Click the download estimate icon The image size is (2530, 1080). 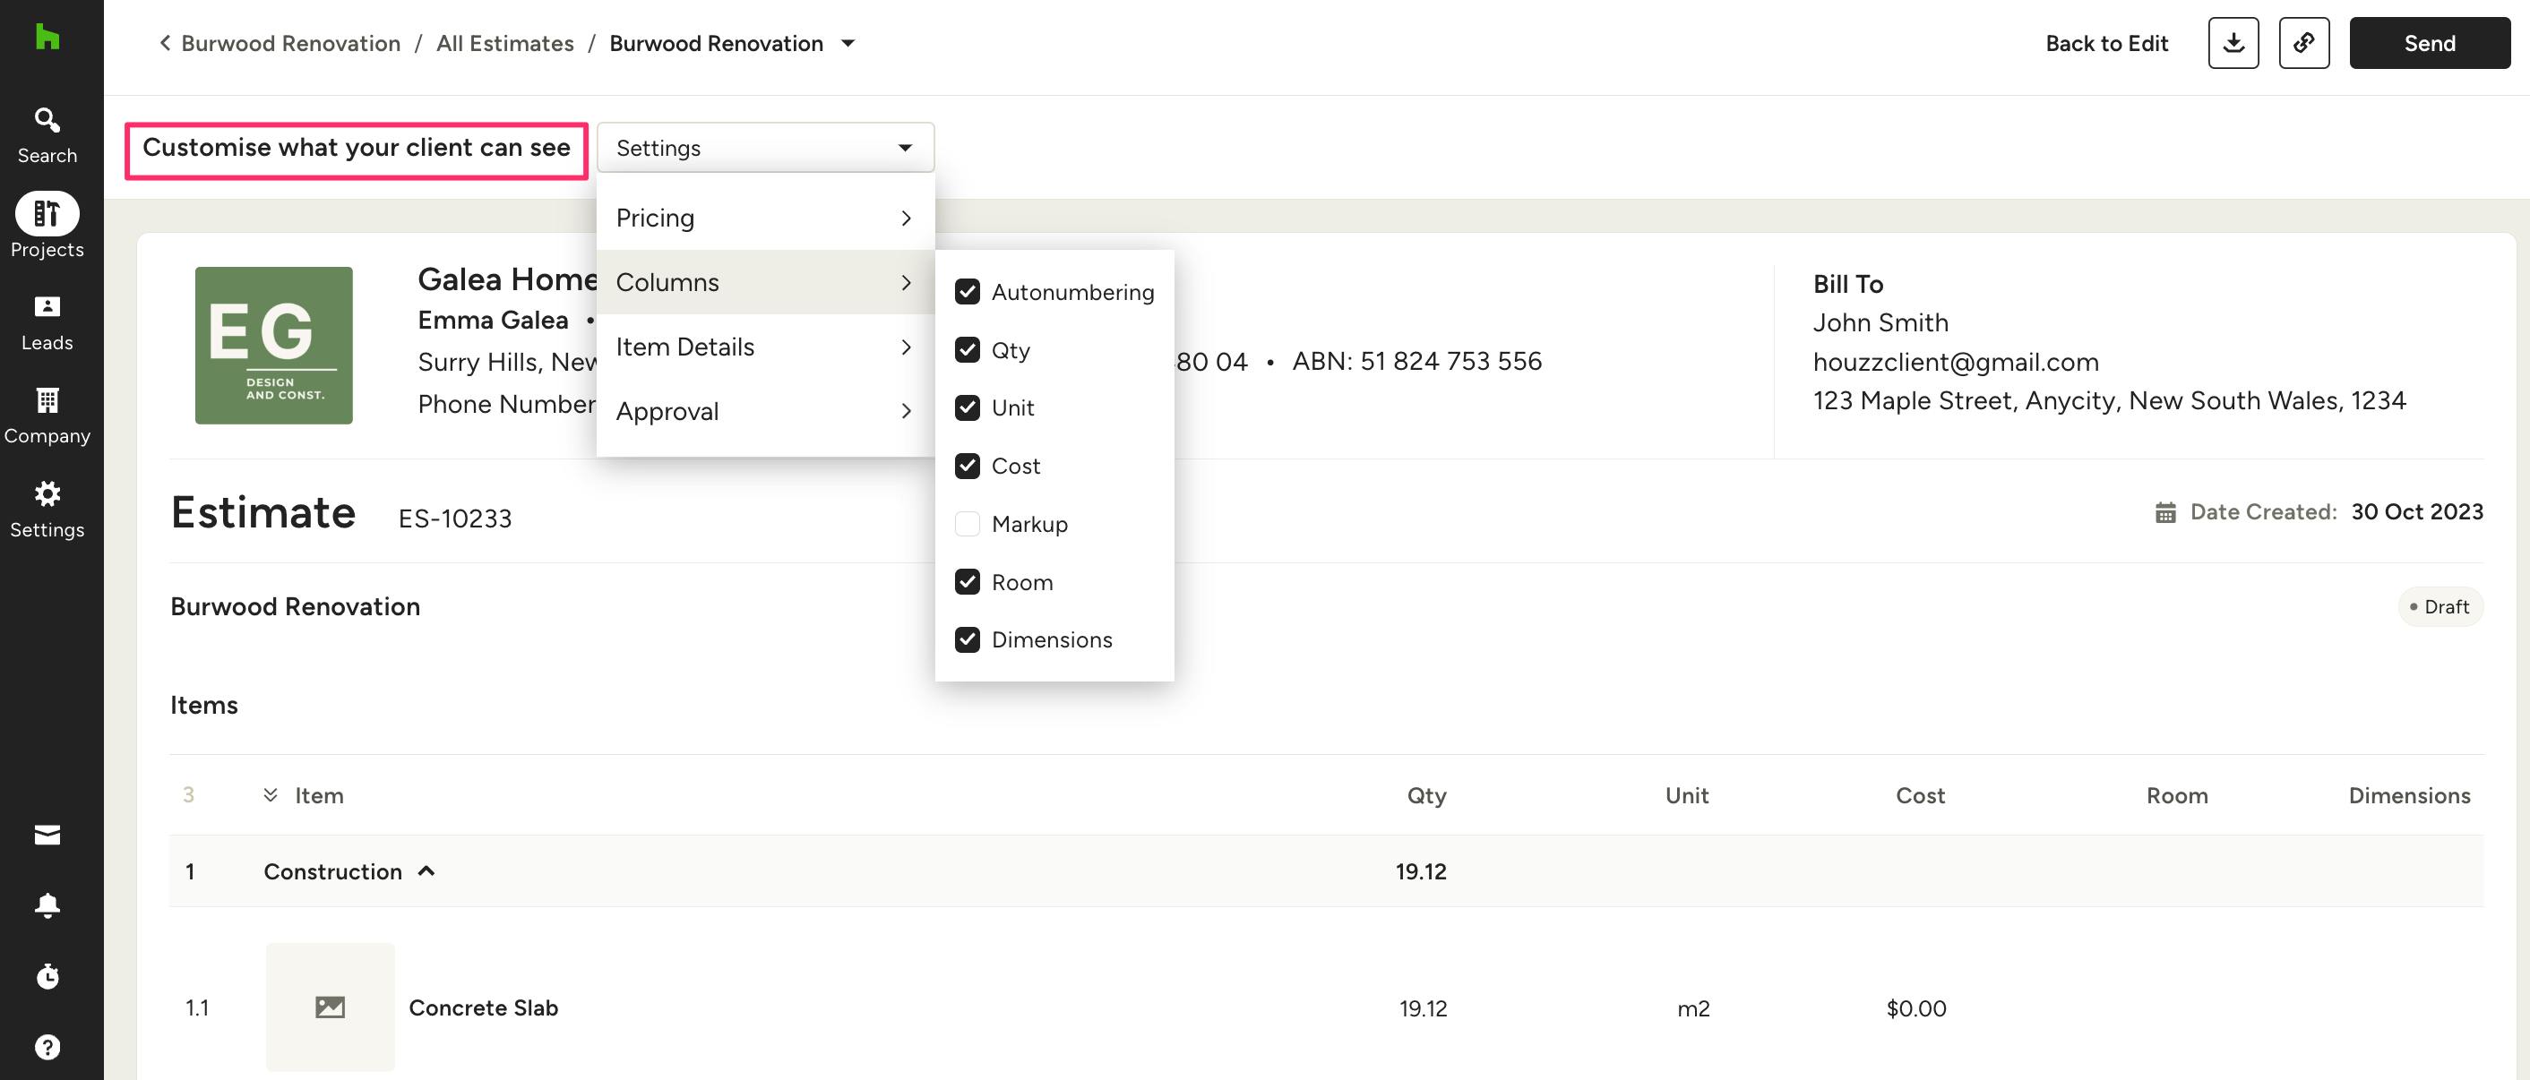pos(2233,43)
